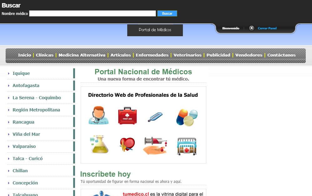The width and height of the screenshot is (312, 196).
Task: Click the pills and capsules icon
Action: pos(187,117)
